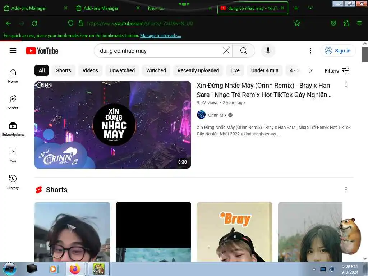Show next filter chips arrow
The image size is (368, 276).
[x=310, y=71]
